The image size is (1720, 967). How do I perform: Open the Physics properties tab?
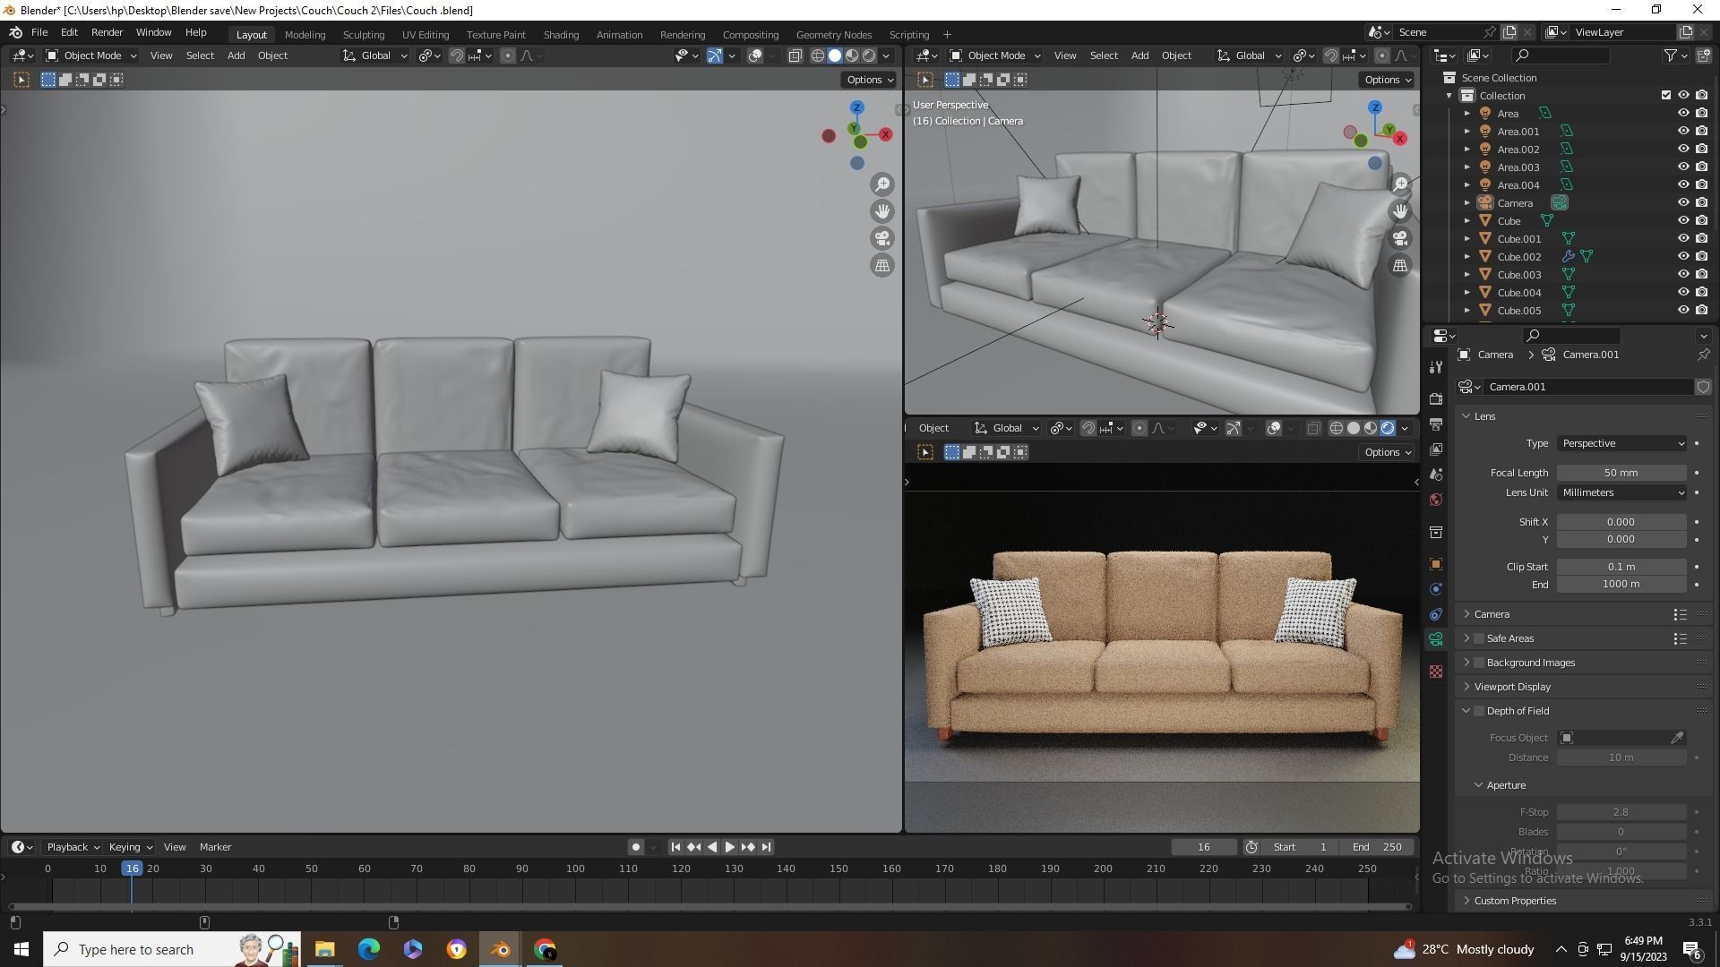[1436, 589]
